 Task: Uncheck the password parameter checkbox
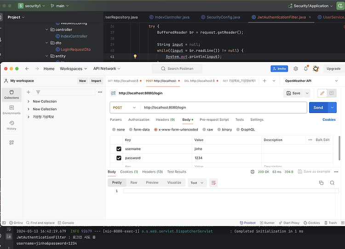point(119,158)
